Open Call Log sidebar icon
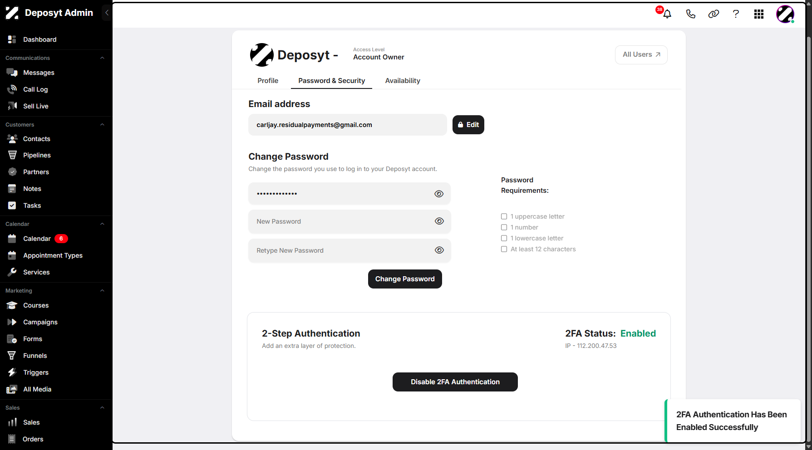812x450 pixels. point(12,89)
